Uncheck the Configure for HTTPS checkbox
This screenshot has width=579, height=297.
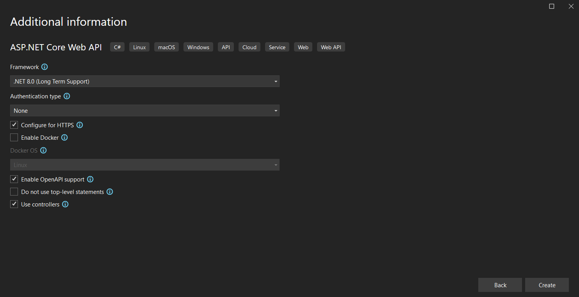coord(14,125)
